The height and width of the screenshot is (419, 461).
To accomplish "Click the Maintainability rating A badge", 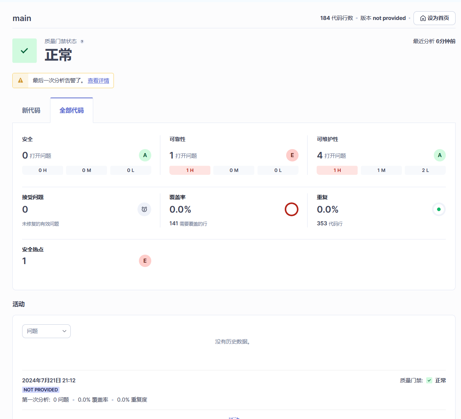I will click(x=439, y=155).
